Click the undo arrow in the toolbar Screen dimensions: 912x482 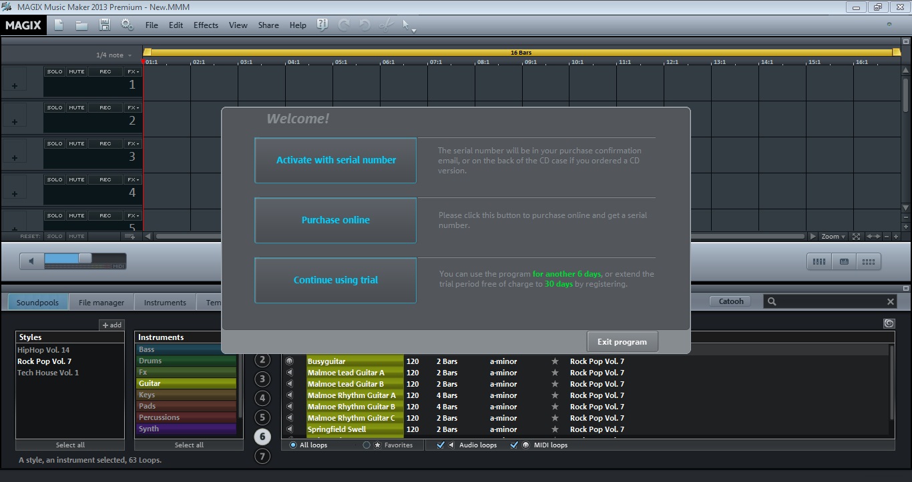pos(365,25)
